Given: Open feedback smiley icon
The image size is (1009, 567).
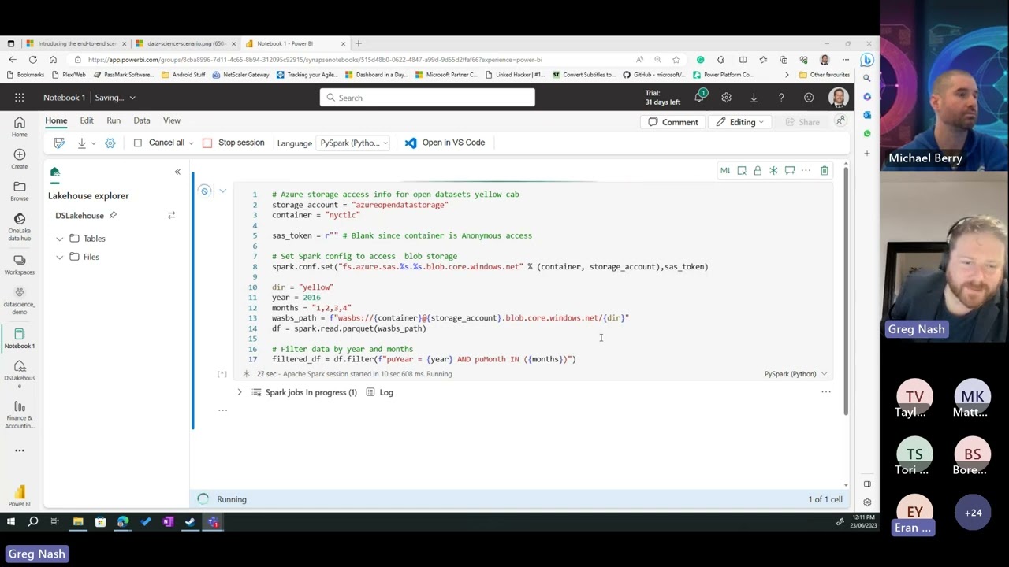Looking at the screenshot, I should (x=809, y=98).
